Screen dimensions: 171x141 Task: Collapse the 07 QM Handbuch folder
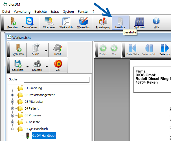[12, 129]
